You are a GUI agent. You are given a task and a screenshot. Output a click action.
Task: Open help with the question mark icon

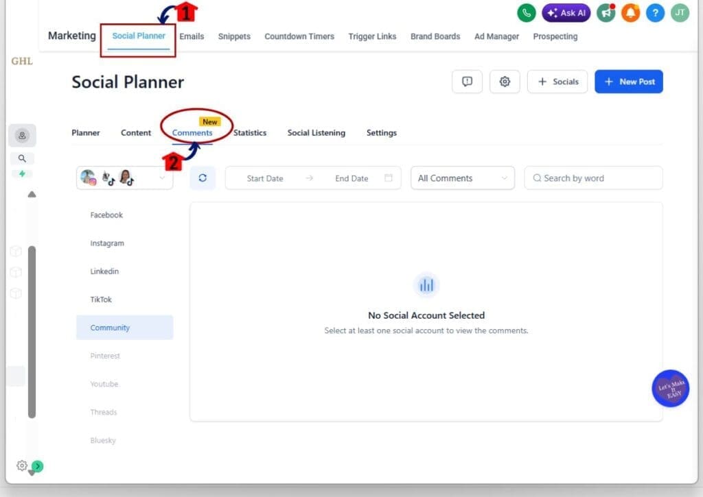pos(655,13)
